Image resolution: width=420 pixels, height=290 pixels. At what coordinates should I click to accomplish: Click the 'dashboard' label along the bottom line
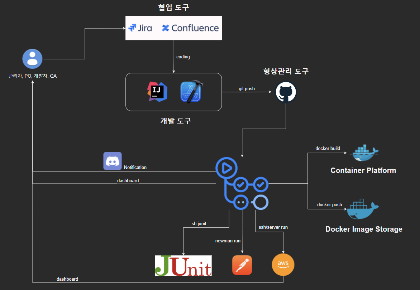pos(67,279)
